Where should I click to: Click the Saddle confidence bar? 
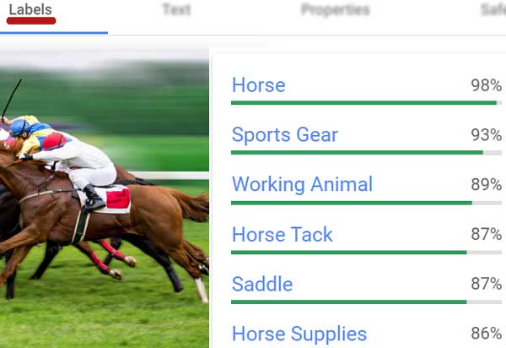click(x=366, y=302)
